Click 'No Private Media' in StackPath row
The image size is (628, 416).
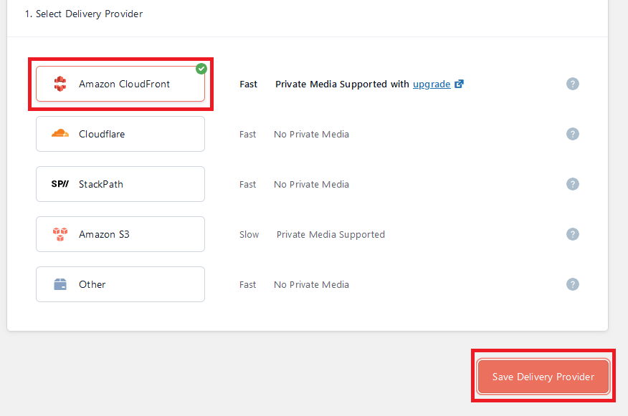(x=312, y=185)
